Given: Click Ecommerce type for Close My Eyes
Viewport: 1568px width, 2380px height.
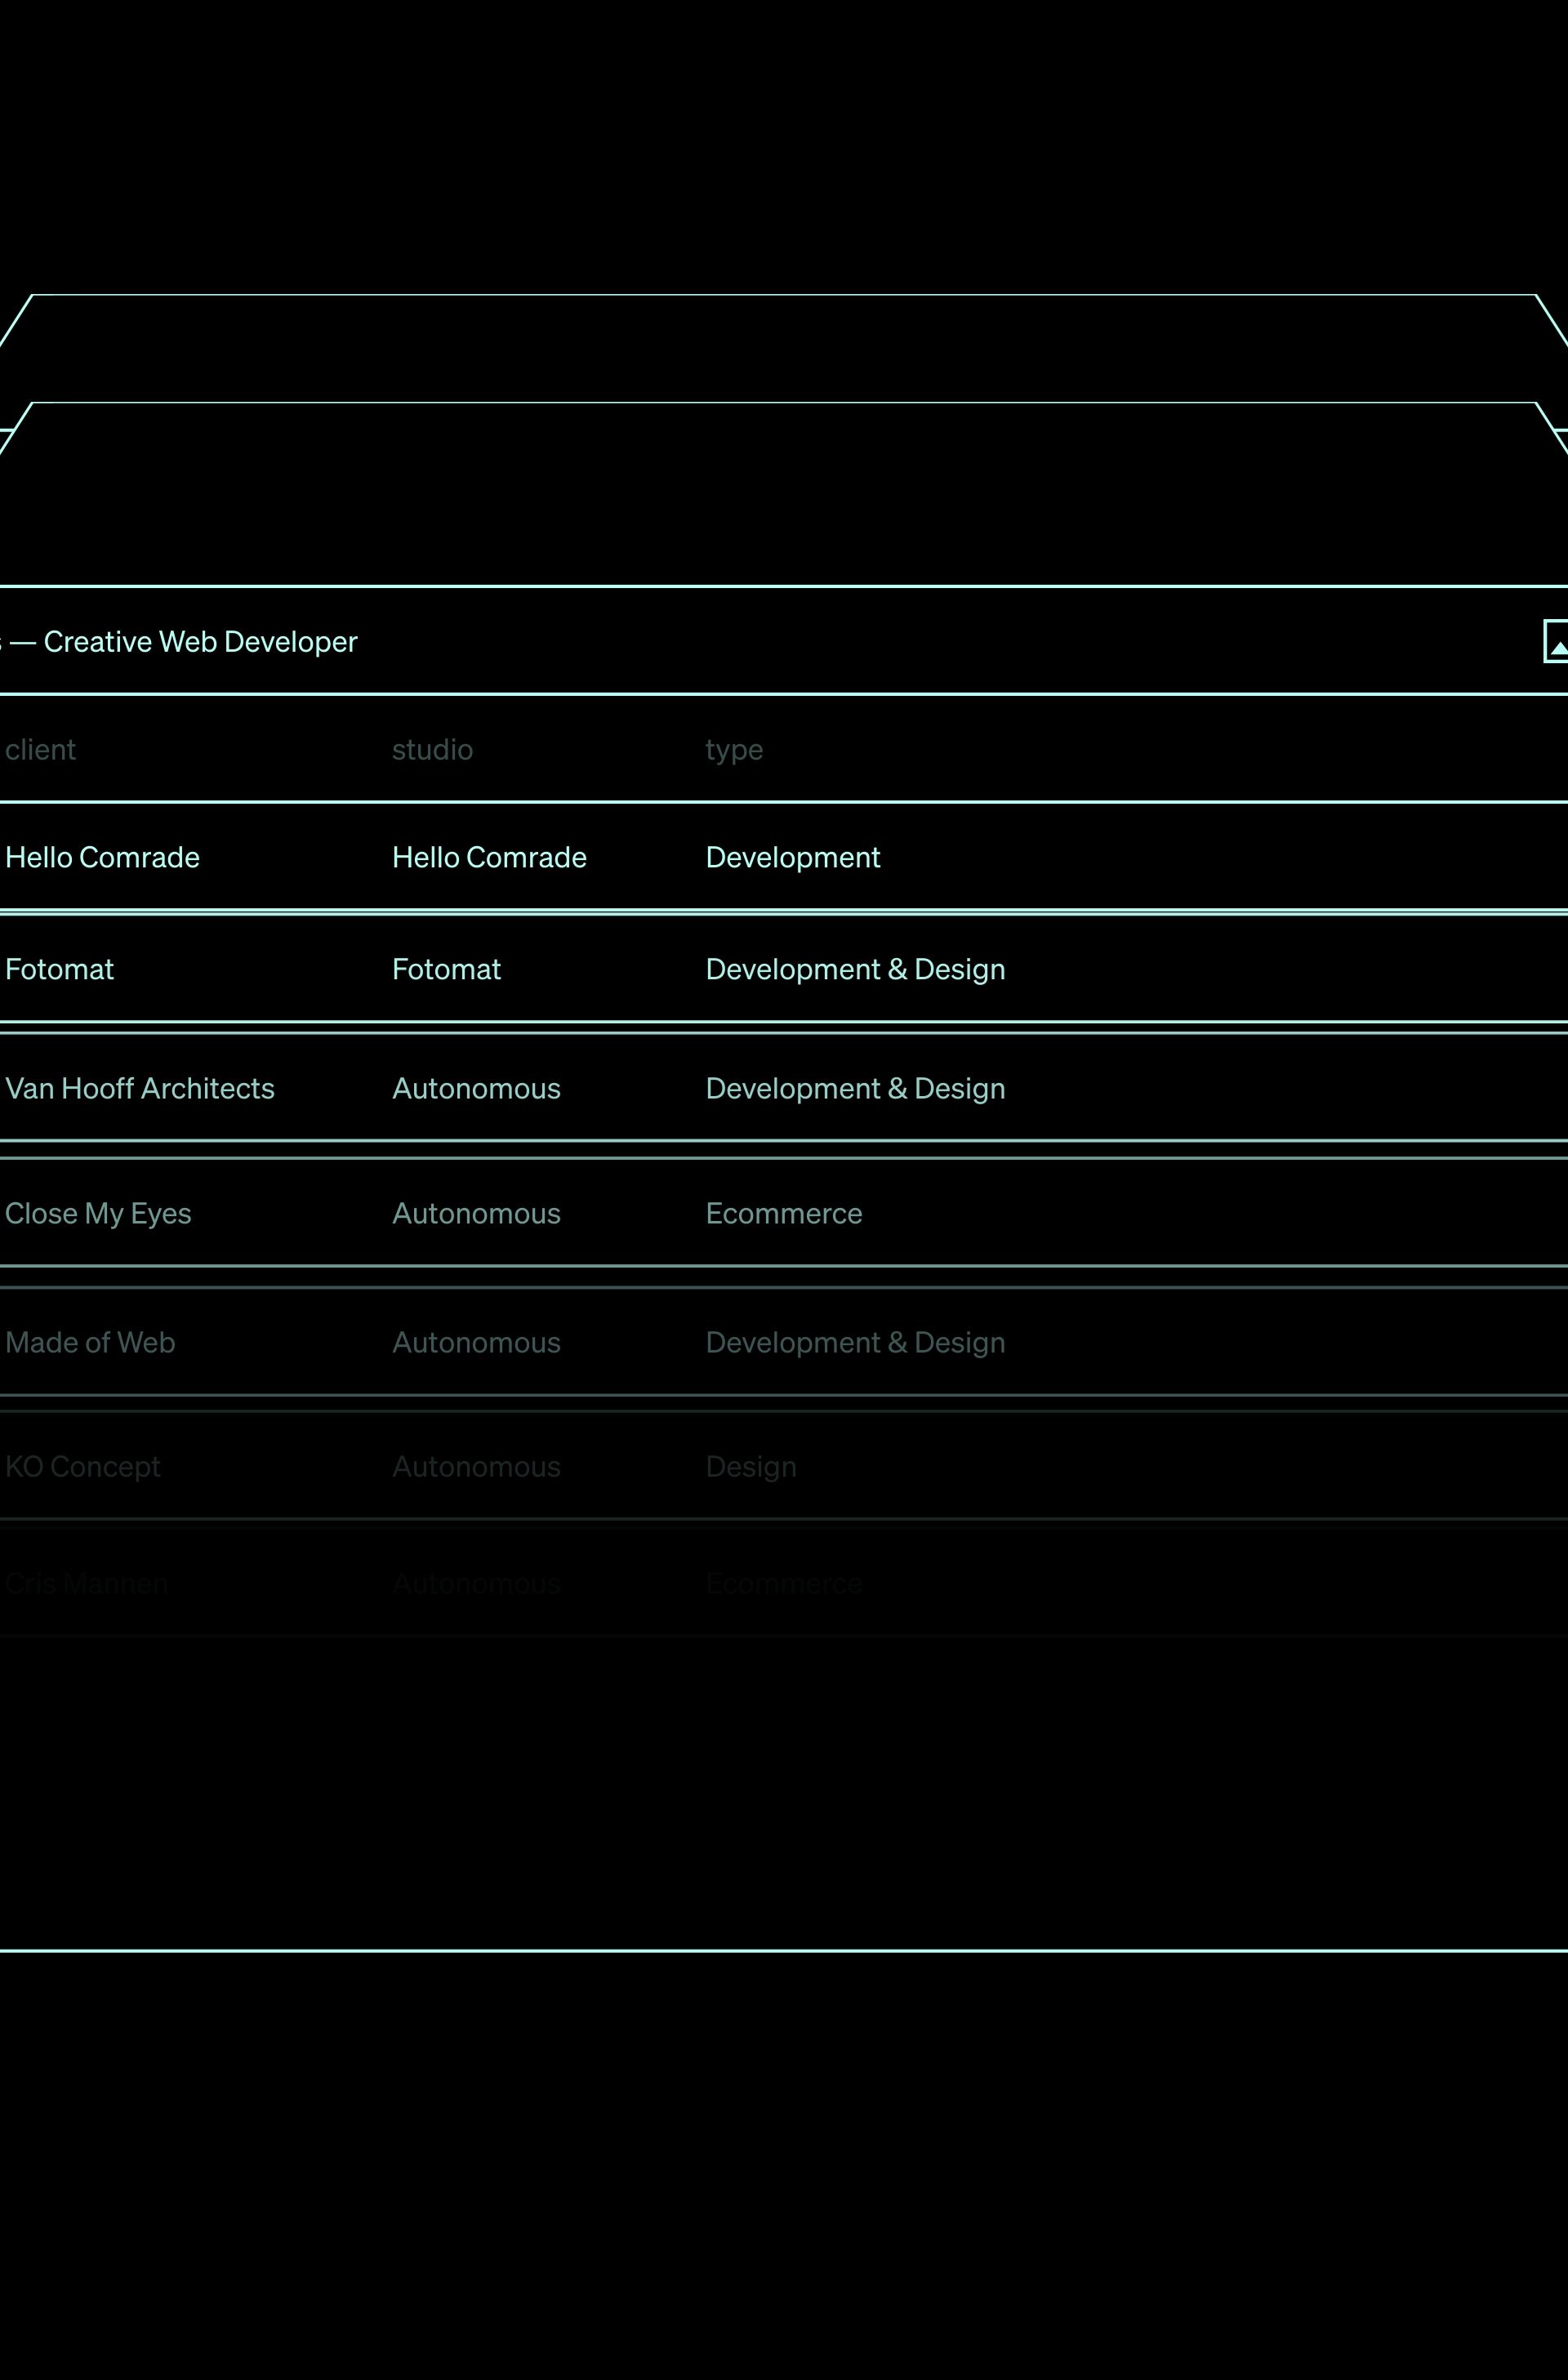Looking at the screenshot, I should tap(783, 1214).
